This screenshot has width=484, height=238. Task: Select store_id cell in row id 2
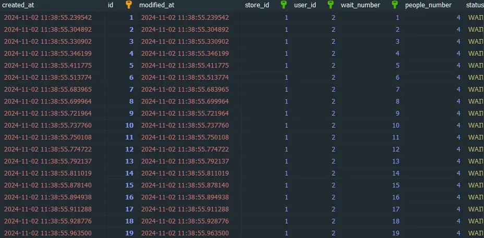[x=286, y=30]
